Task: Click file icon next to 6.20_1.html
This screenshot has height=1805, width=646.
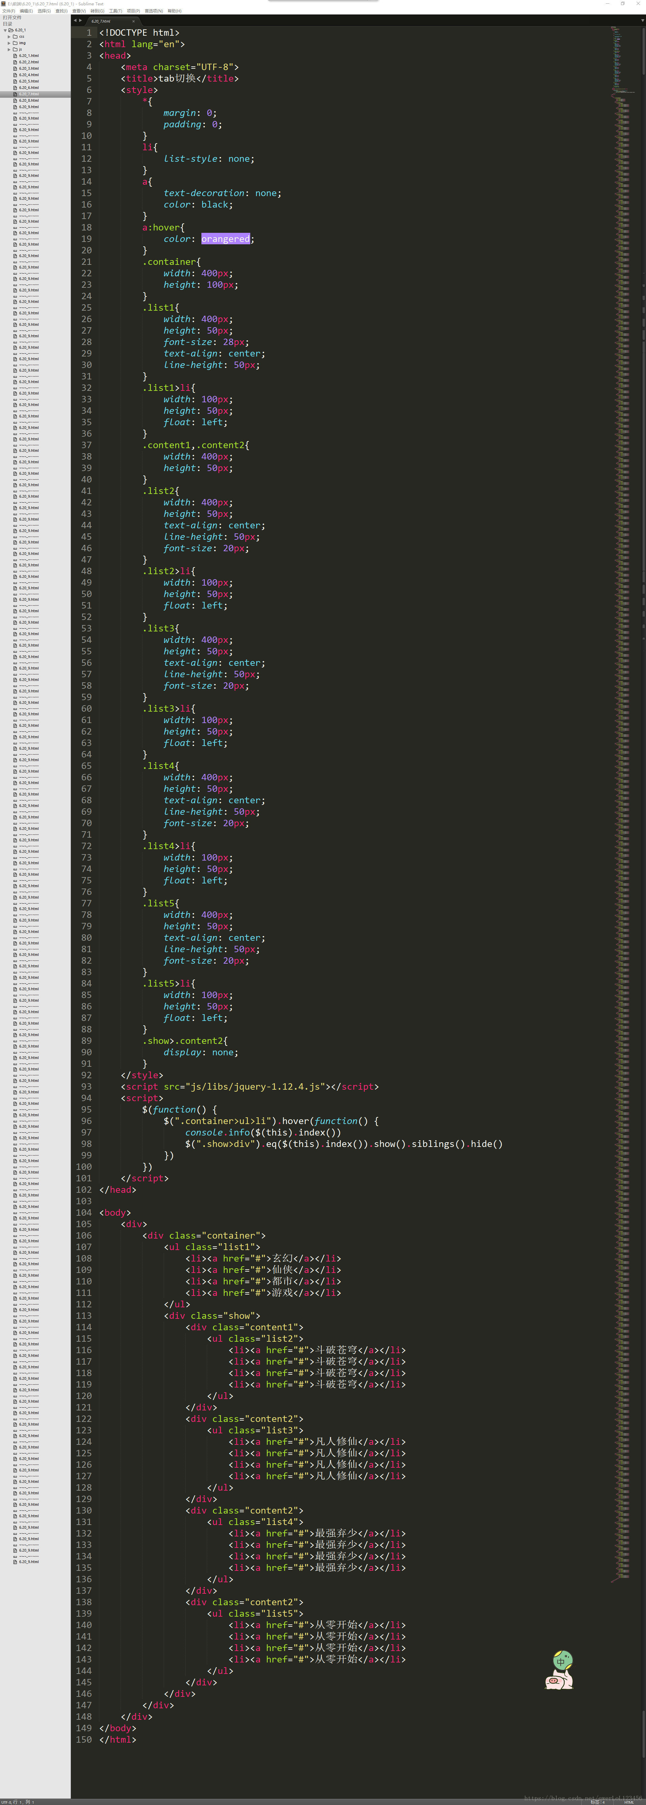Action: (15, 55)
